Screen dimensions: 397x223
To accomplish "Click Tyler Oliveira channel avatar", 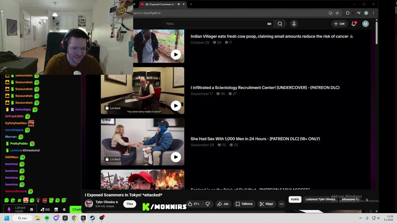I will [x=89, y=204].
